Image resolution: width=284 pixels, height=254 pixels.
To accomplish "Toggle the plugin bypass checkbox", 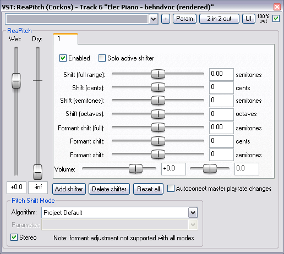I will pyautogui.click(x=276, y=19).
